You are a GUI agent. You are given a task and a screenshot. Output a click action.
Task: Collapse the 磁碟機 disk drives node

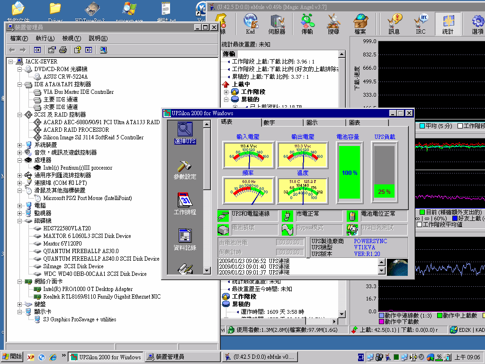coord(19,221)
